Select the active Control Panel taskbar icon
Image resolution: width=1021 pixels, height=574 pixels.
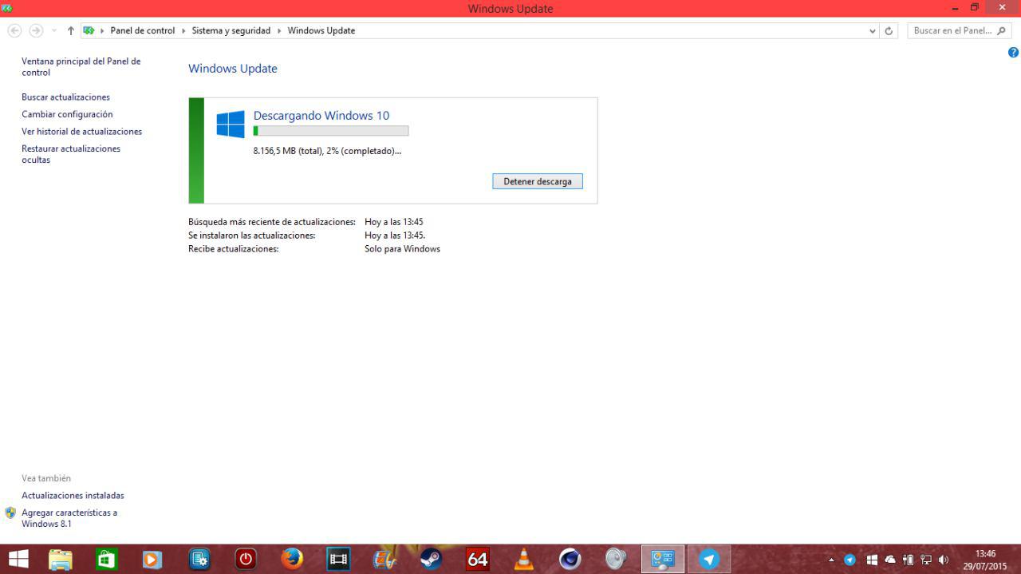tap(663, 559)
